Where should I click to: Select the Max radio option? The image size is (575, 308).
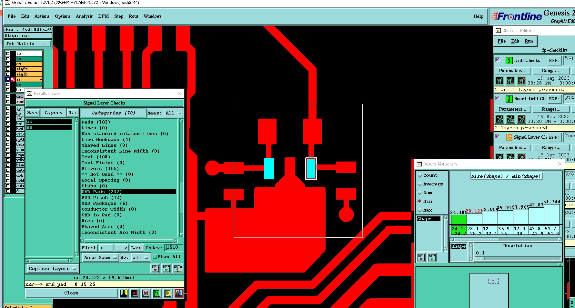tap(419, 210)
